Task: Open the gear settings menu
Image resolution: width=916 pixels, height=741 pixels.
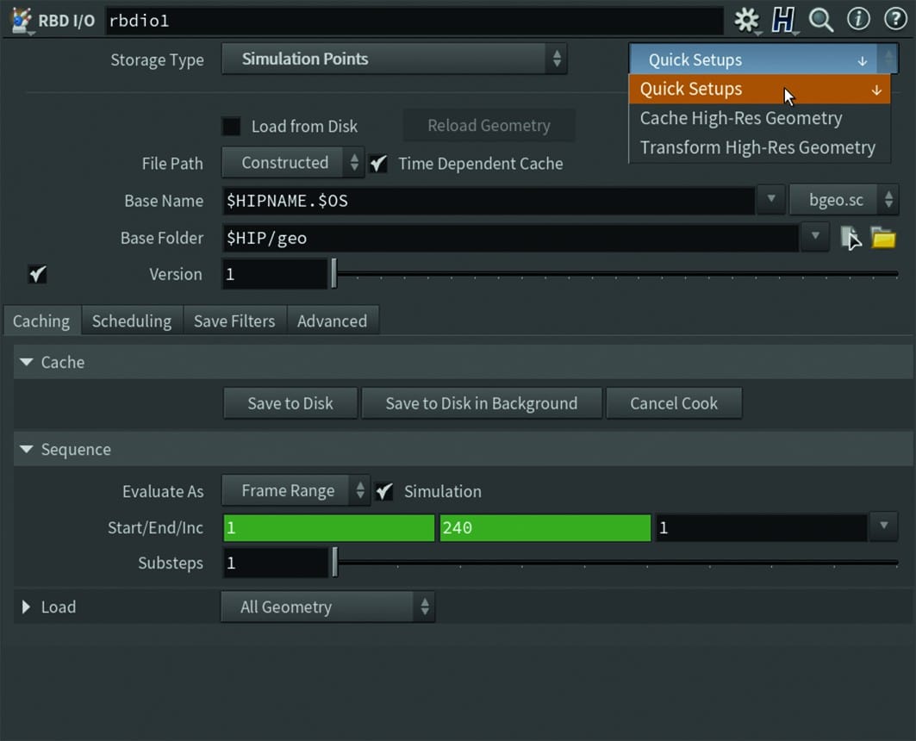Action: click(x=746, y=20)
